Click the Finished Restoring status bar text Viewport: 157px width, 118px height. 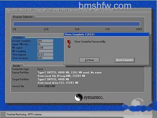point(24,114)
